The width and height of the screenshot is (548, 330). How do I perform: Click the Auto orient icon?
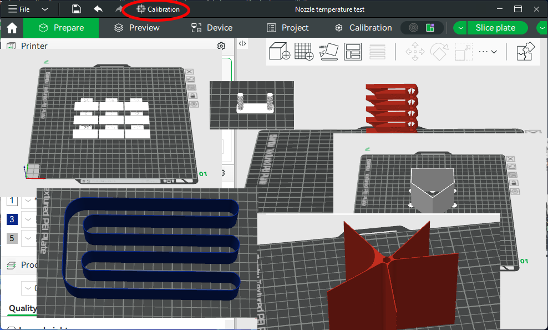(x=328, y=52)
